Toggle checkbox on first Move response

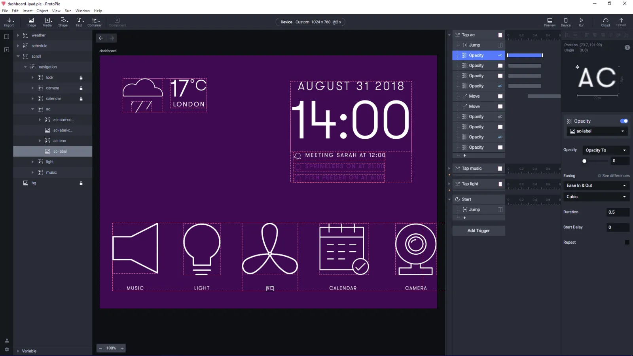500,96
